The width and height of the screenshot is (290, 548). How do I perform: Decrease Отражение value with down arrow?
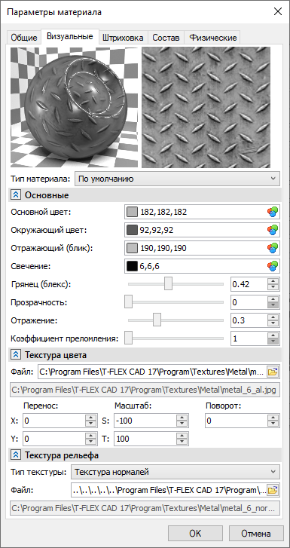[273, 323]
